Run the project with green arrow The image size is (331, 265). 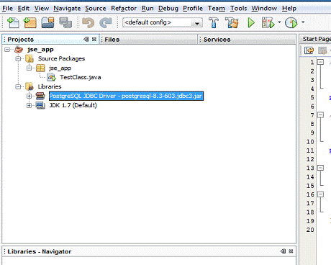tap(251, 22)
